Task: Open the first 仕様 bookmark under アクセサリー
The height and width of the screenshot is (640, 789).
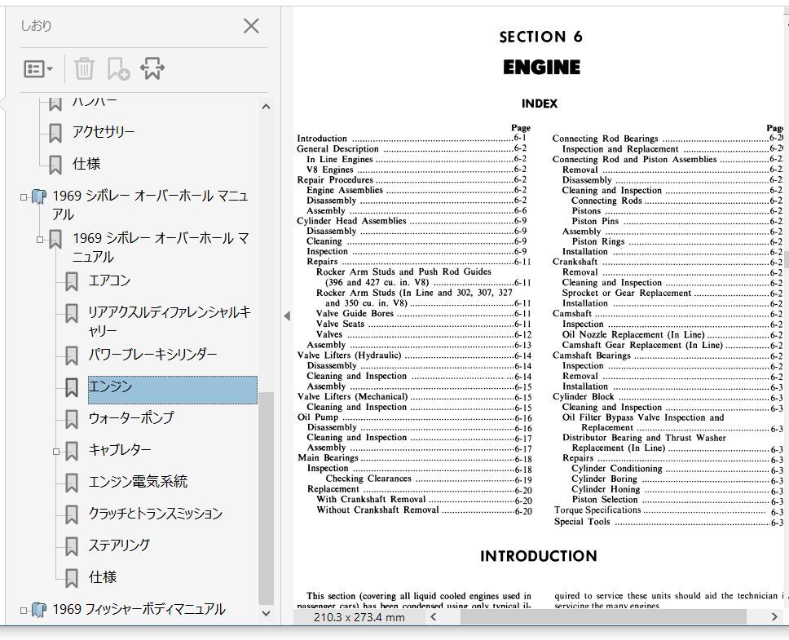Action: pyautogui.click(x=86, y=164)
